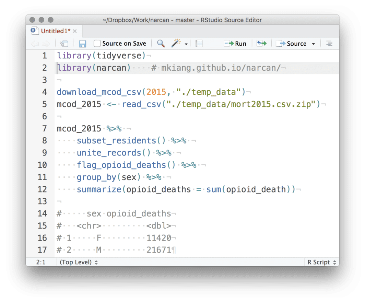
Task: Click the mkiang.github.io/narcan/ comment text
Action: pyautogui.click(x=221, y=68)
